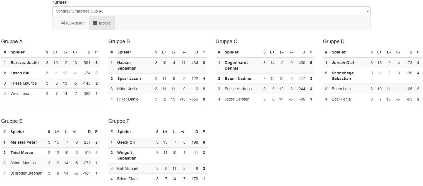The width and height of the screenshot is (423, 186).
Task: Click the list icon beside Tabelle
Action: click(x=95, y=23)
